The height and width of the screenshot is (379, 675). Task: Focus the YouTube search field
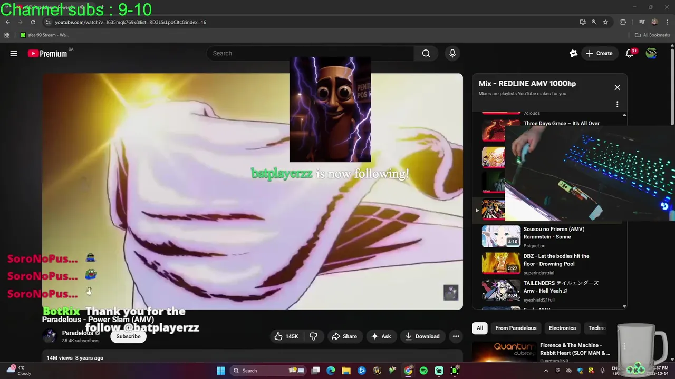click(311, 53)
